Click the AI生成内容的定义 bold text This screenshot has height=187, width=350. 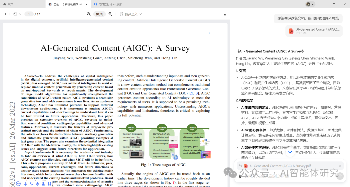(255, 108)
